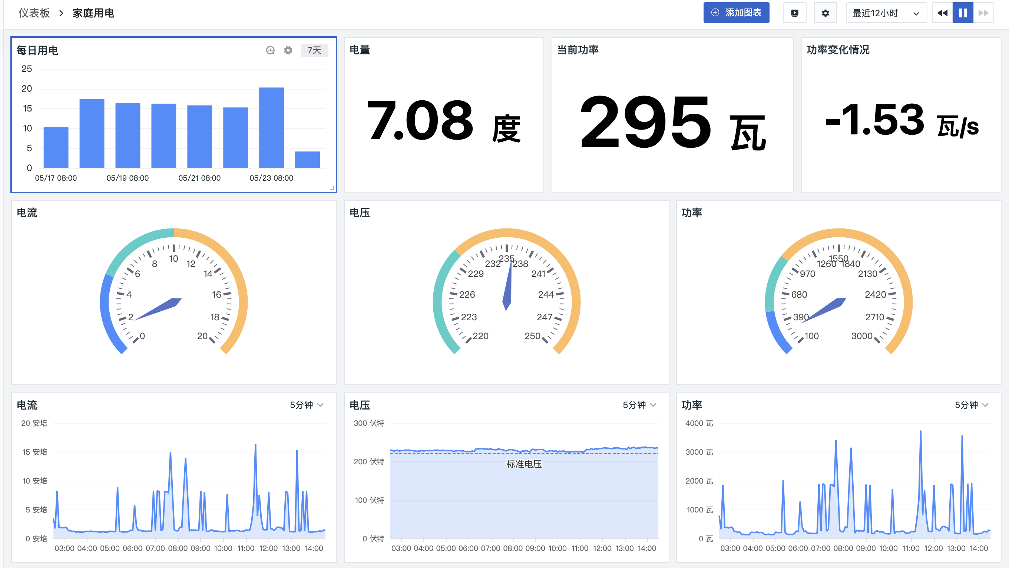Click the 3000 mark on 功率 gauge

(862, 336)
